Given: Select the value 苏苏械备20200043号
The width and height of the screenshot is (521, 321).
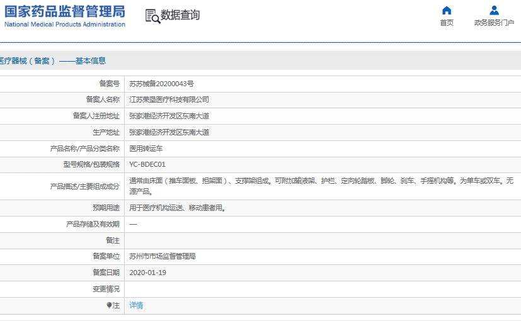Looking at the screenshot, I should click(161, 84).
